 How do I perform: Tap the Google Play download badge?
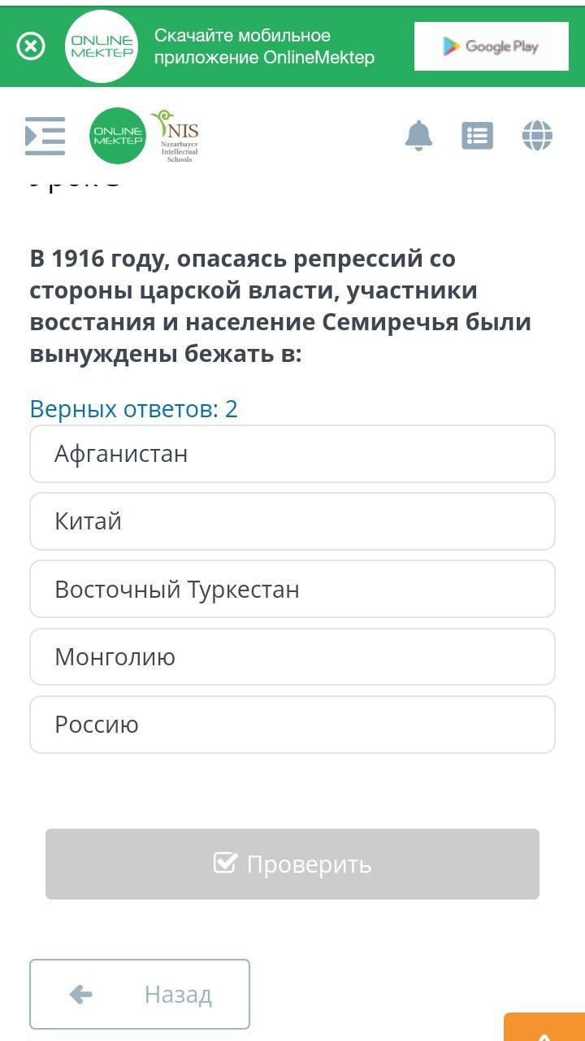click(491, 46)
